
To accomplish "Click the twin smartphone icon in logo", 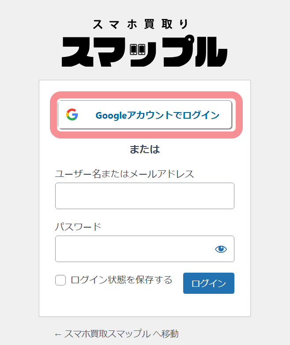I will tap(138, 49).
